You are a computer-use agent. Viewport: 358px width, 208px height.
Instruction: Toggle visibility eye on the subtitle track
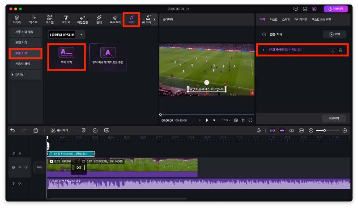20,153
